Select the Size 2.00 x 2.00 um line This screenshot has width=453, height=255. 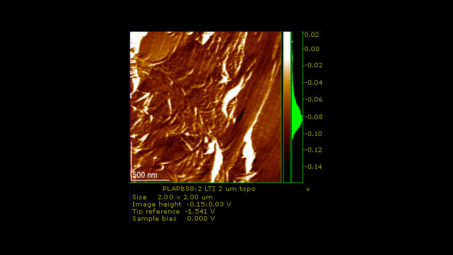tap(173, 197)
